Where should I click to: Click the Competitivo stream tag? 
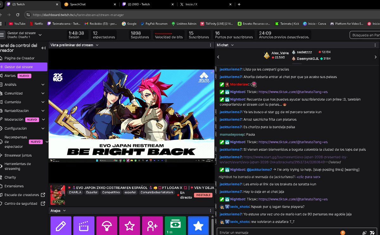tap(111, 192)
